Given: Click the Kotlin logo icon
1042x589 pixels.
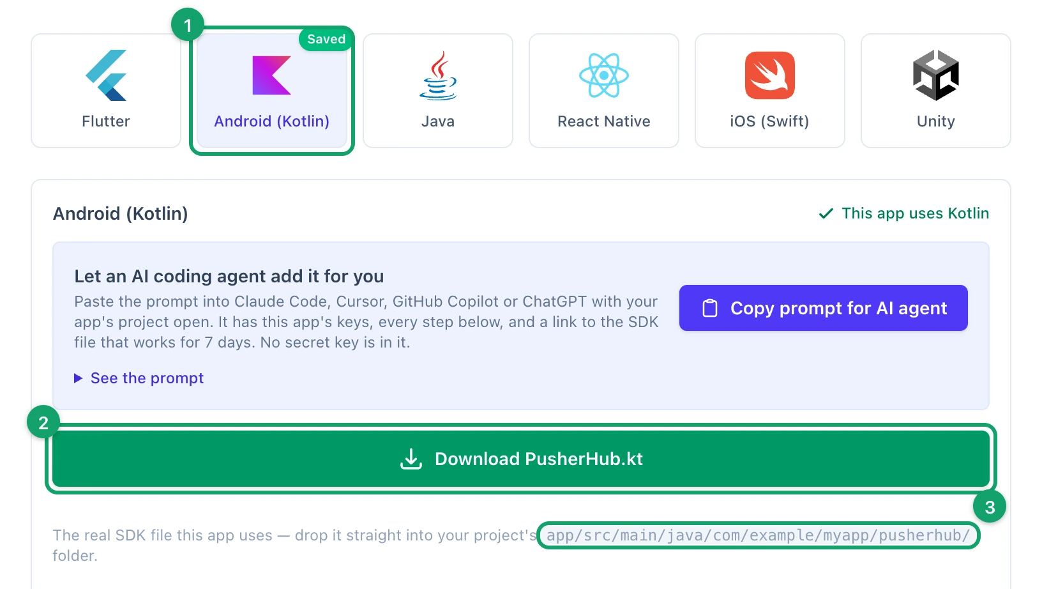Looking at the screenshot, I should tap(272, 75).
